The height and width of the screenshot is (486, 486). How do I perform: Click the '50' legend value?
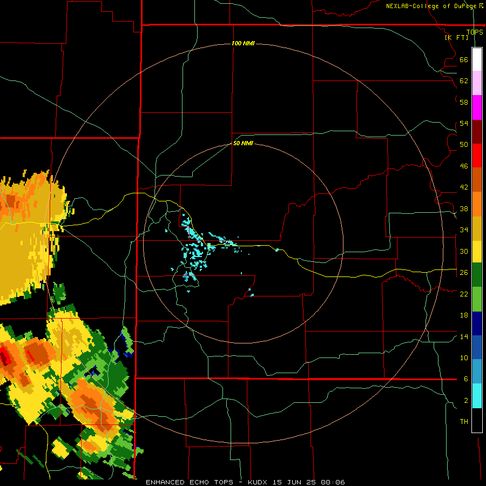click(464, 145)
